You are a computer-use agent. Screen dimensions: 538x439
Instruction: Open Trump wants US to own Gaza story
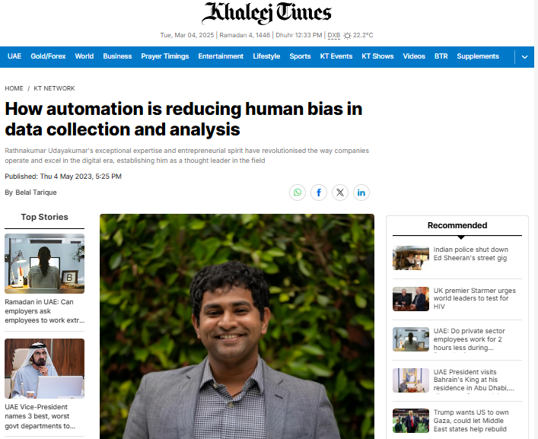(471, 421)
